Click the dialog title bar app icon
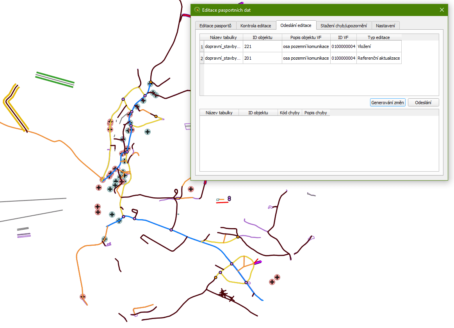 197,10
